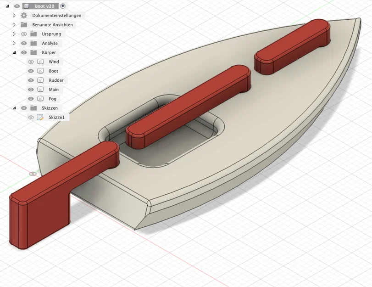Select the Analyse label
This screenshot has width=372, height=287.
[50, 43]
